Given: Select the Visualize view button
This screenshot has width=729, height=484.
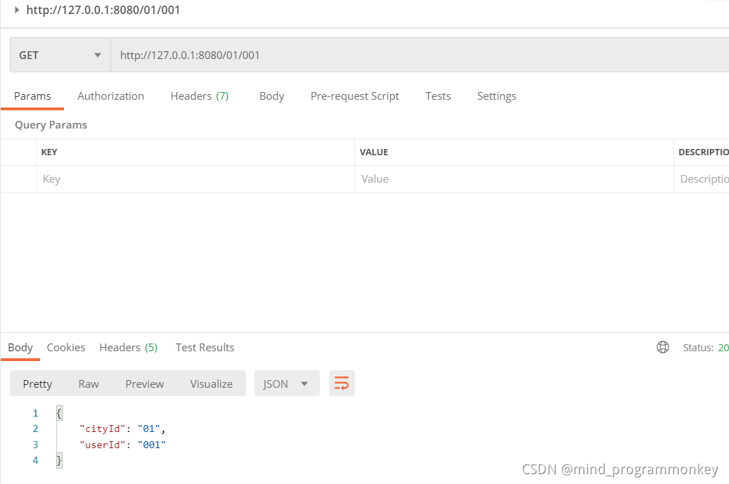Looking at the screenshot, I should tap(212, 384).
